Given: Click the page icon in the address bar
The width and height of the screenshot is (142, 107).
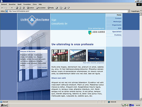Looking at the screenshot, I should click(x=7, y=11).
